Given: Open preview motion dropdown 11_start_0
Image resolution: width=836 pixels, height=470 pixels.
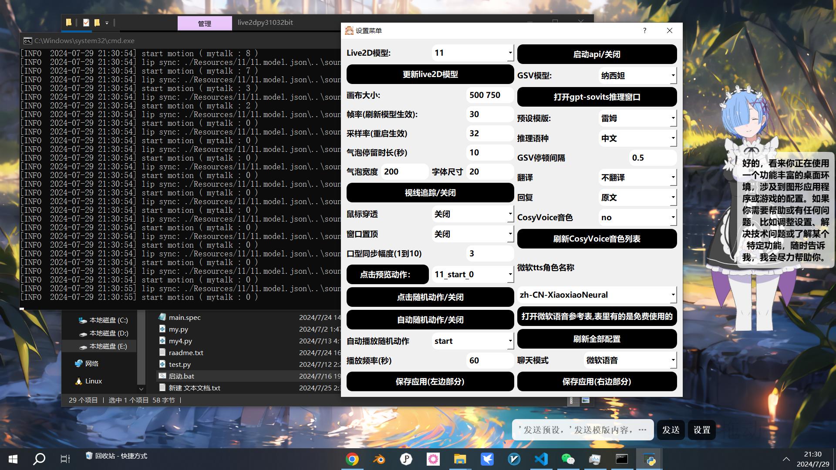Looking at the screenshot, I should click(473, 275).
